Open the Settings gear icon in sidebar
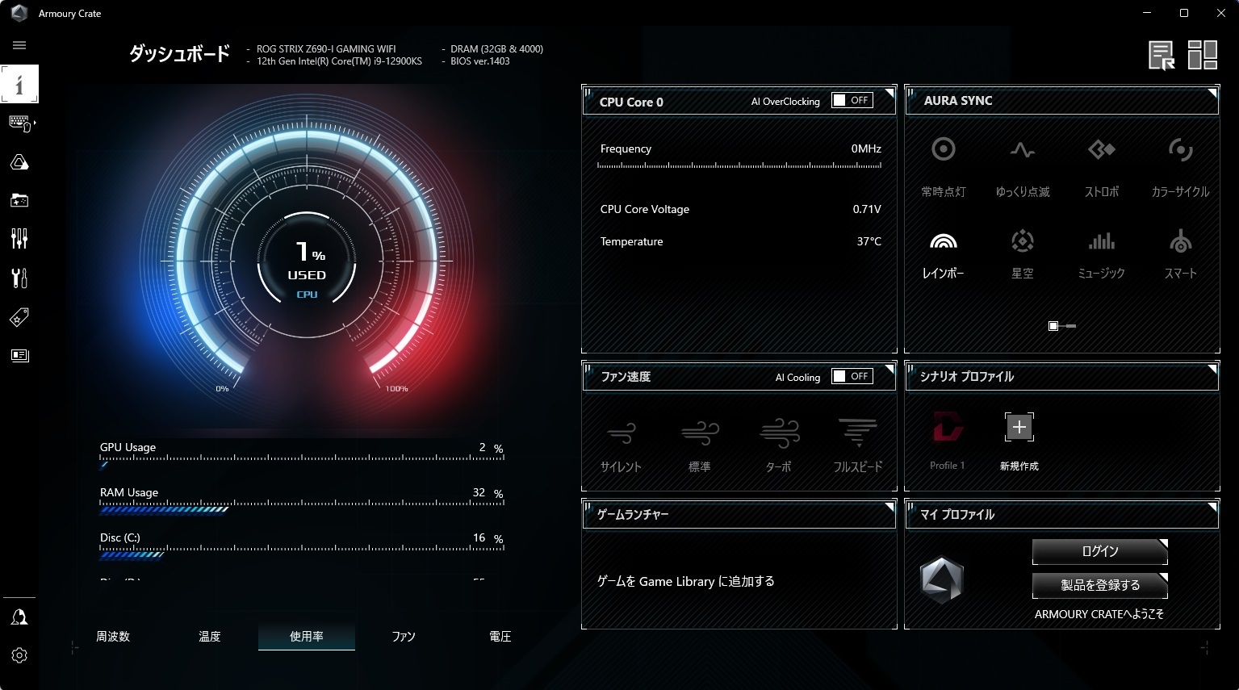Screen dimensions: 1239x690 pos(19,655)
